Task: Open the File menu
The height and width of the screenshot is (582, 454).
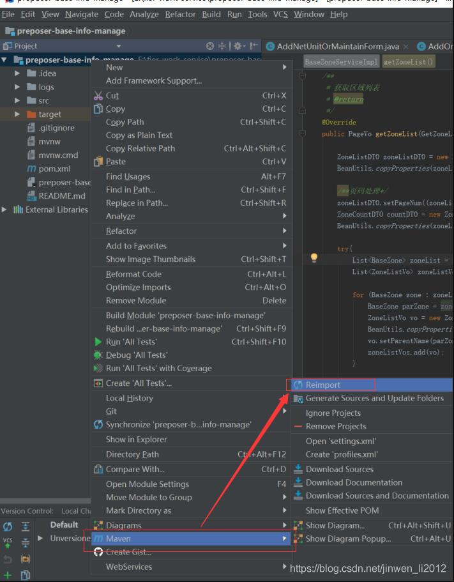Action: (x=8, y=15)
